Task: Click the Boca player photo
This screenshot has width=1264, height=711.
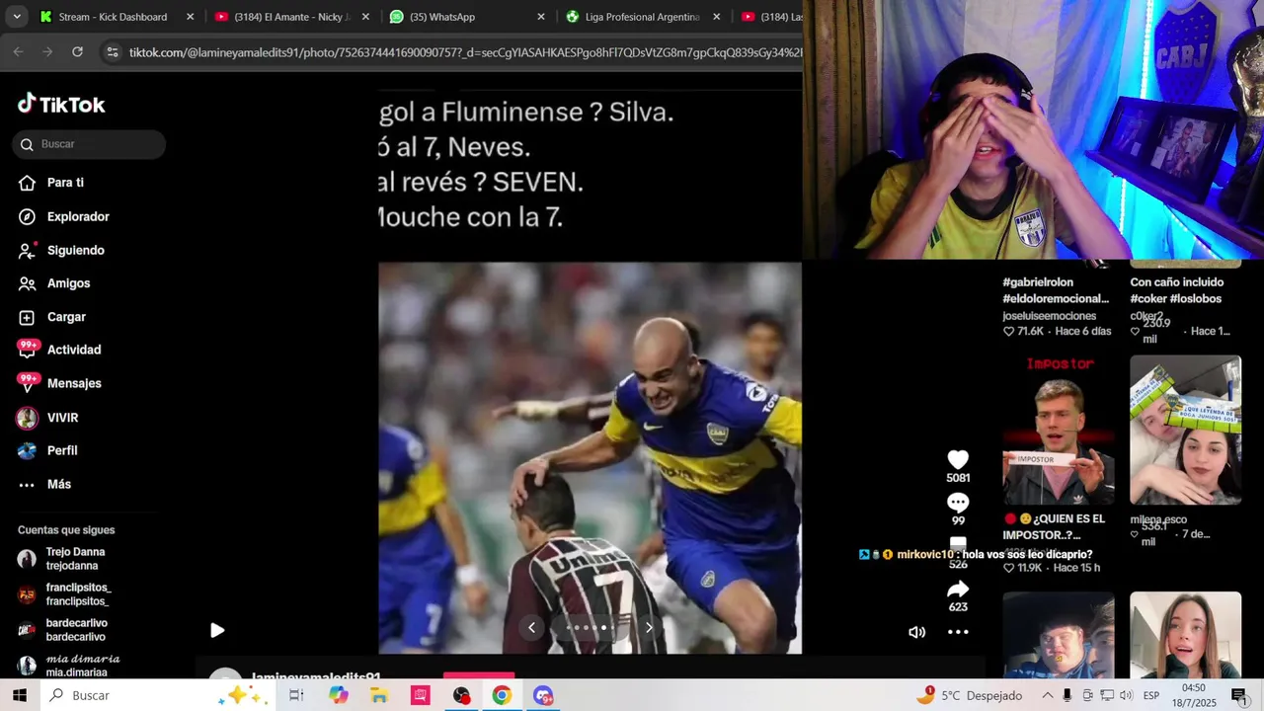Action: coord(590,458)
